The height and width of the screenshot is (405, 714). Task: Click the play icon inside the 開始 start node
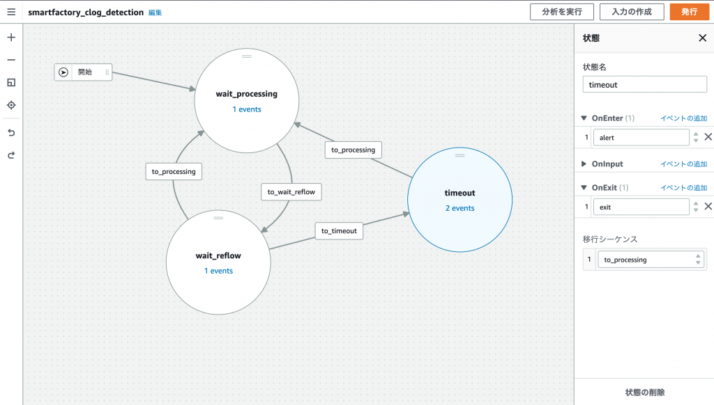click(63, 72)
